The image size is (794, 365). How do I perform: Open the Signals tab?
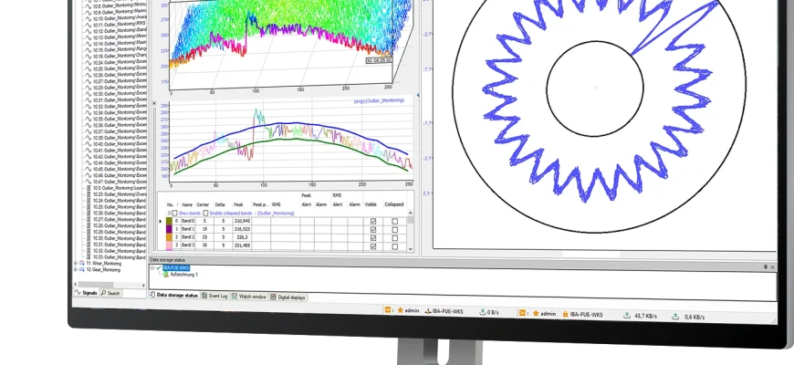(88, 293)
